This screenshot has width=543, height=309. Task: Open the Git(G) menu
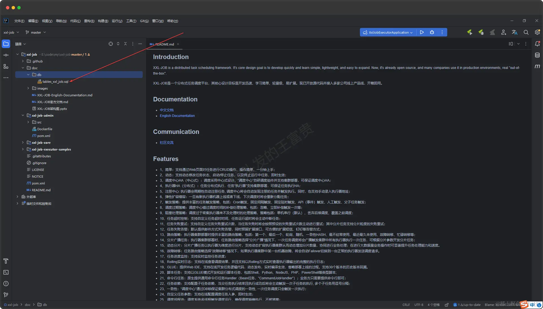144,21
